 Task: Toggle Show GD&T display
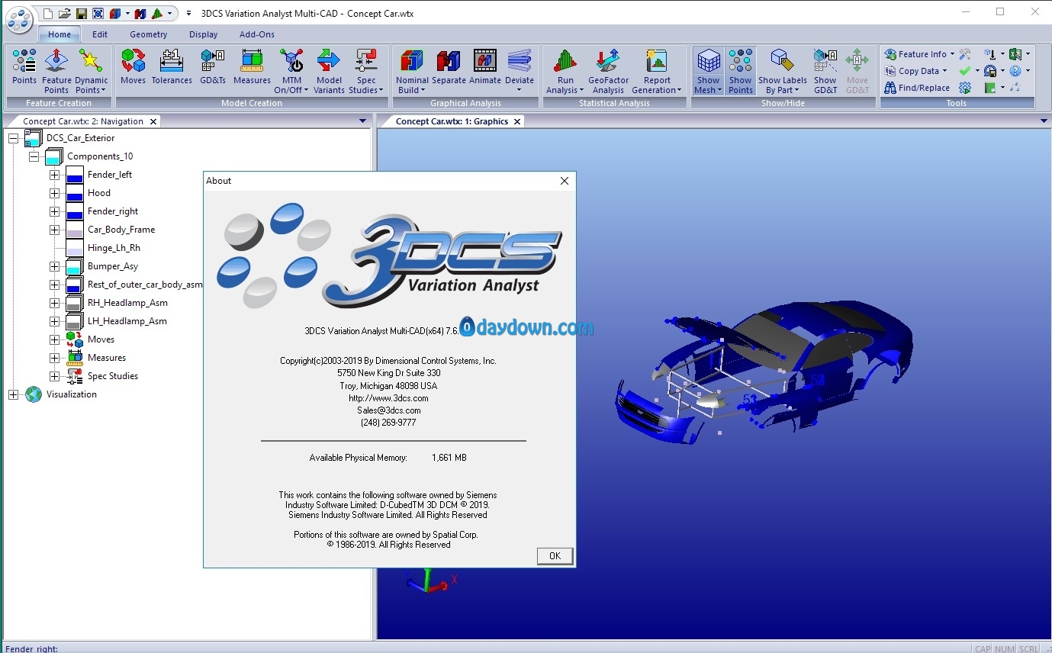[825, 72]
